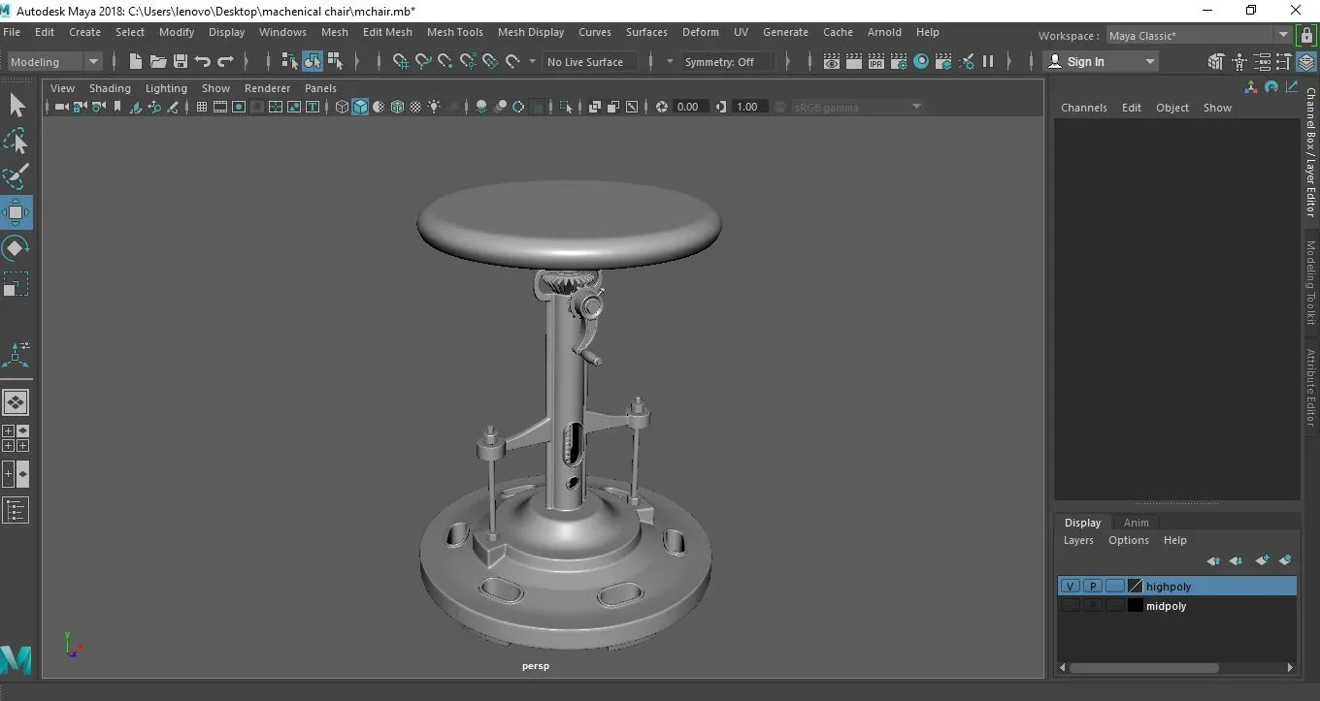Save the scene with floppy disk icon
The image size is (1320, 701).
tap(180, 61)
